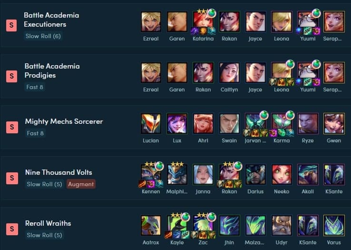Click the Lucian champion icon

[x=151, y=123]
